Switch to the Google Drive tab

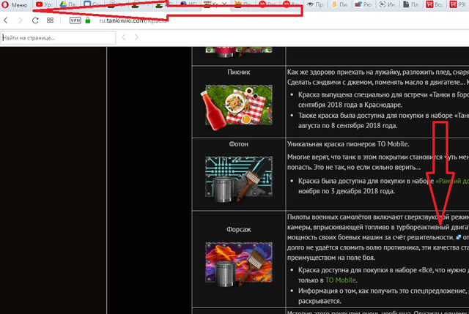click(x=68, y=5)
